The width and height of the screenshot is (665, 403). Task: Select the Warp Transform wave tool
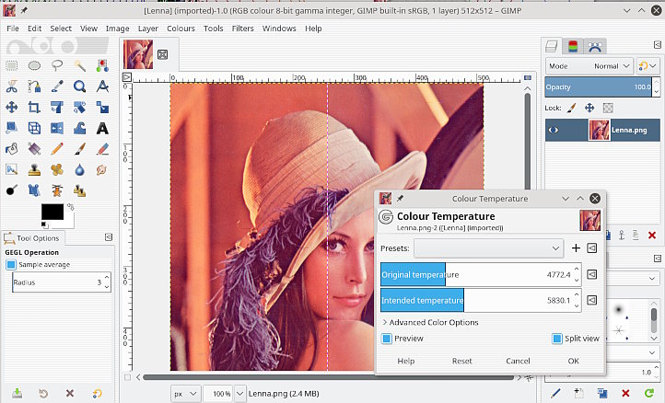80,128
